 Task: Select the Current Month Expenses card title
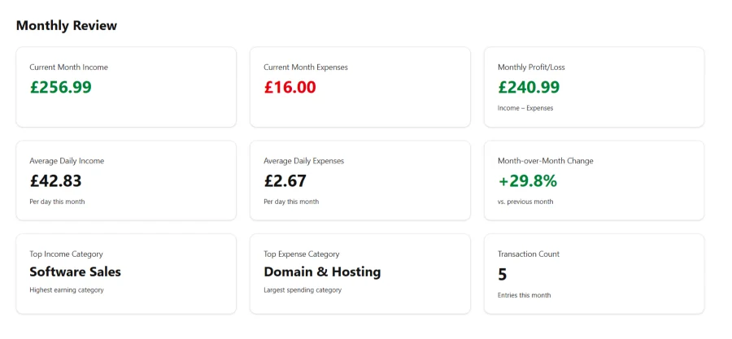coord(305,67)
